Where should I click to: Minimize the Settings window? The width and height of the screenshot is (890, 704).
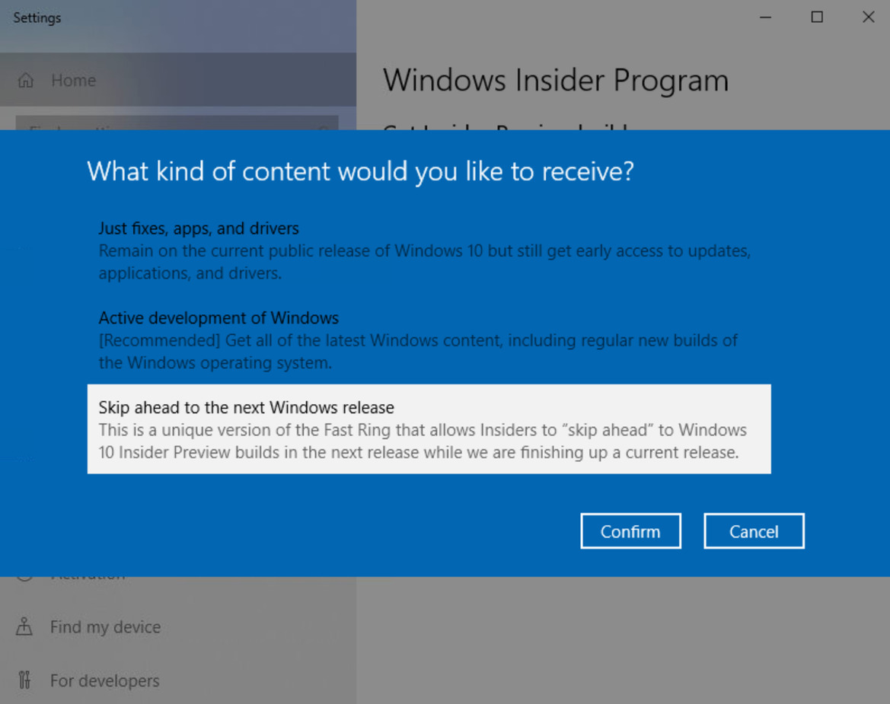click(x=765, y=18)
